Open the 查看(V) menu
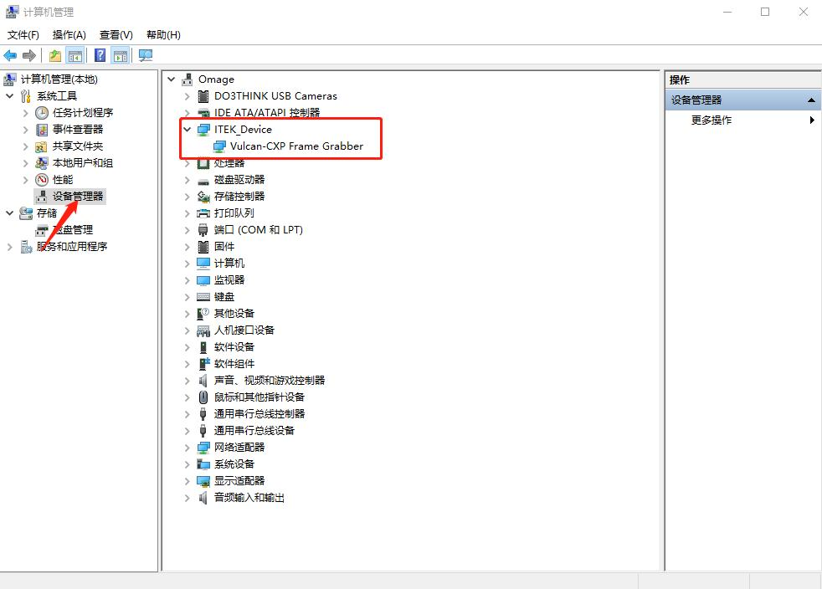The width and height of the screenshot is (822, 589). pos(116,34)
